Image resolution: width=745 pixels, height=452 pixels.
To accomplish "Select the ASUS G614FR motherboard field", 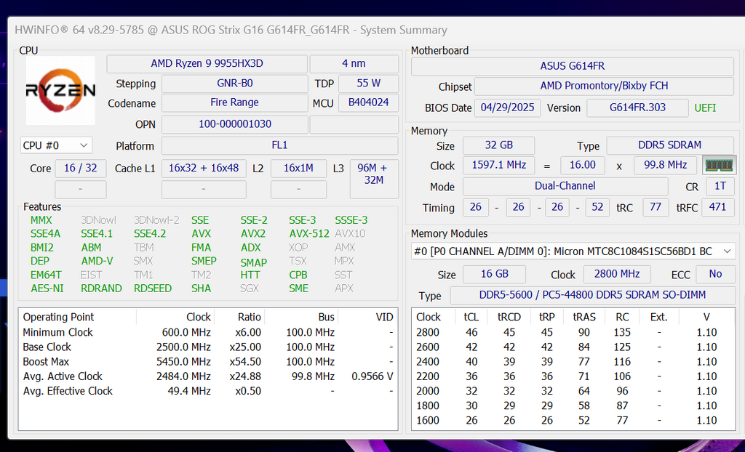I will point(572,66).
